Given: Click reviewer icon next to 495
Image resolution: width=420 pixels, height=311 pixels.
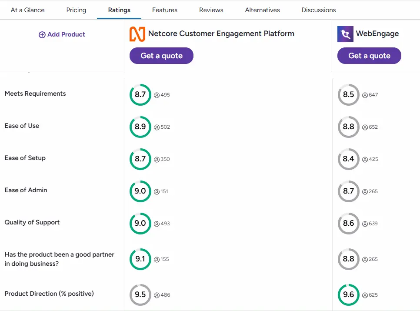Looking at the screenshot, I should click(157, 95).
